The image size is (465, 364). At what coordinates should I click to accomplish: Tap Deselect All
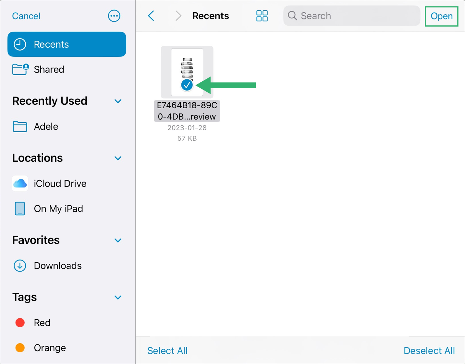[429, 350]
